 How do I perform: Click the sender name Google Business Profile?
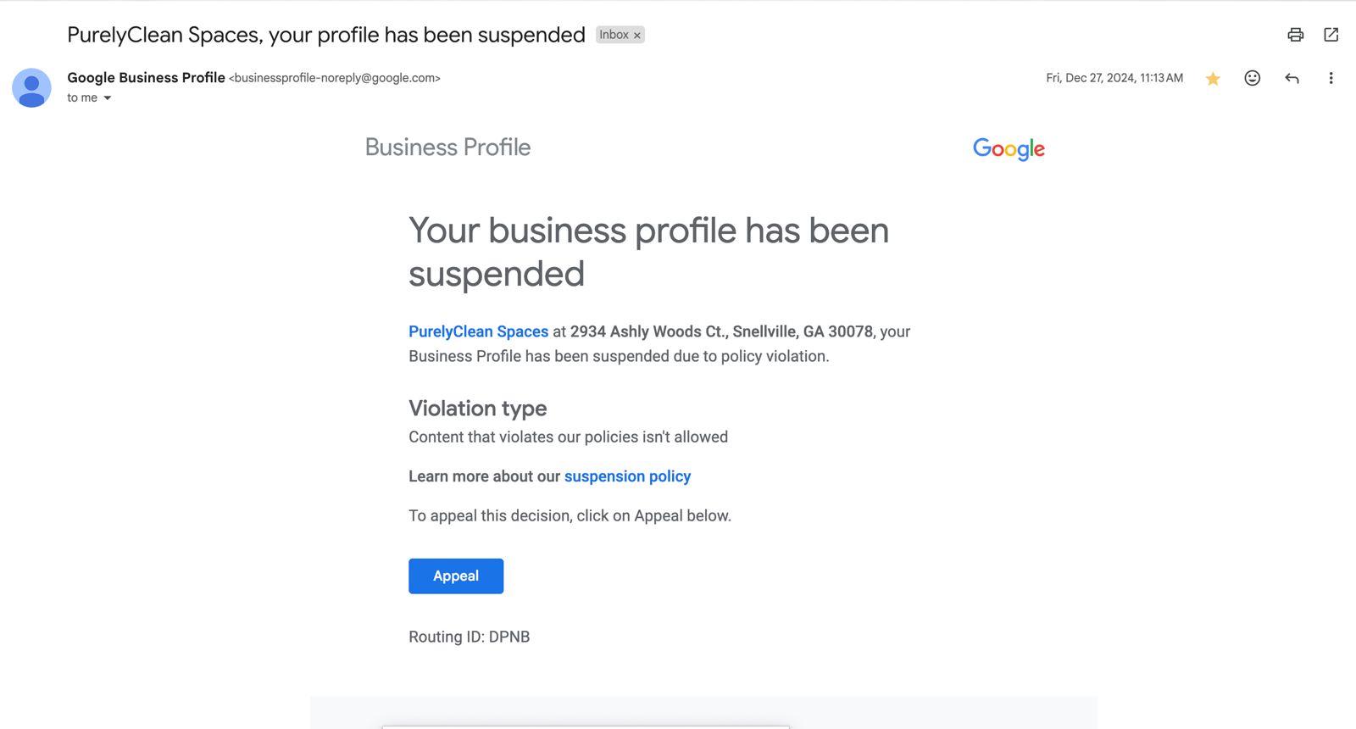pyautogui.click(x=146, y=77)
